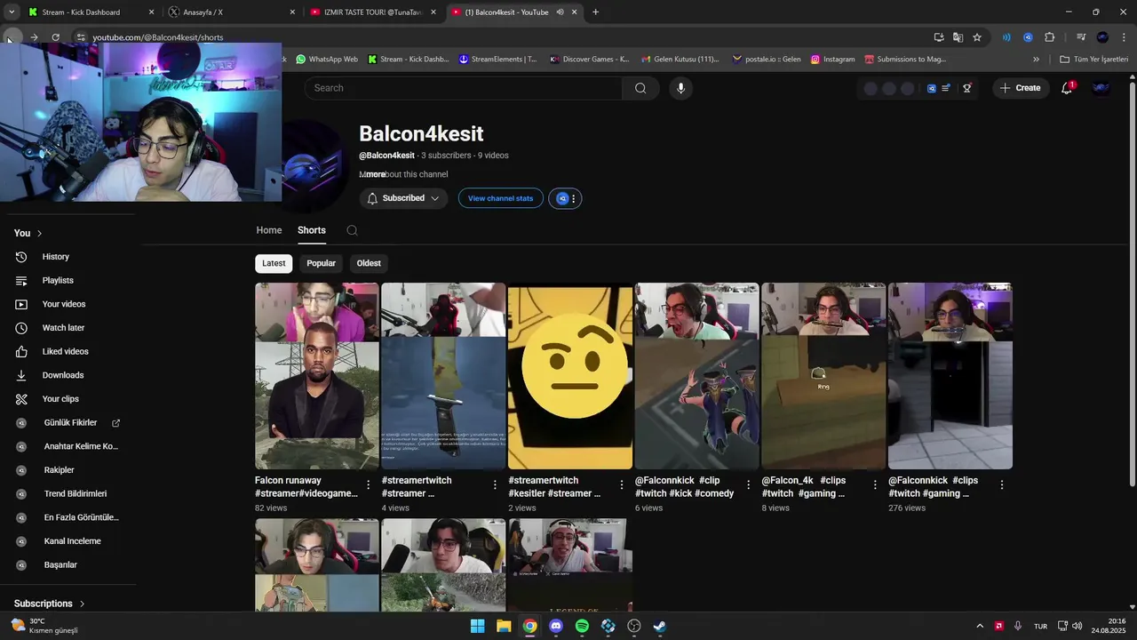Click the Create button
The height and width of the screenshot is (640, 1137).
tap(1021, 88)
